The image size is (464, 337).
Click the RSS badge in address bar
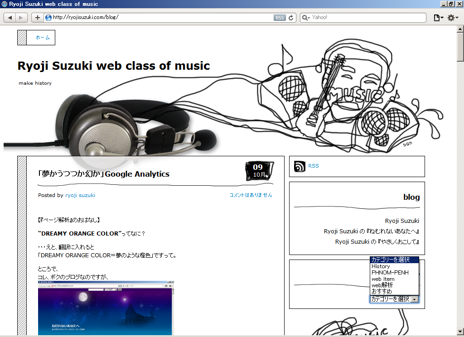(280, 18)
